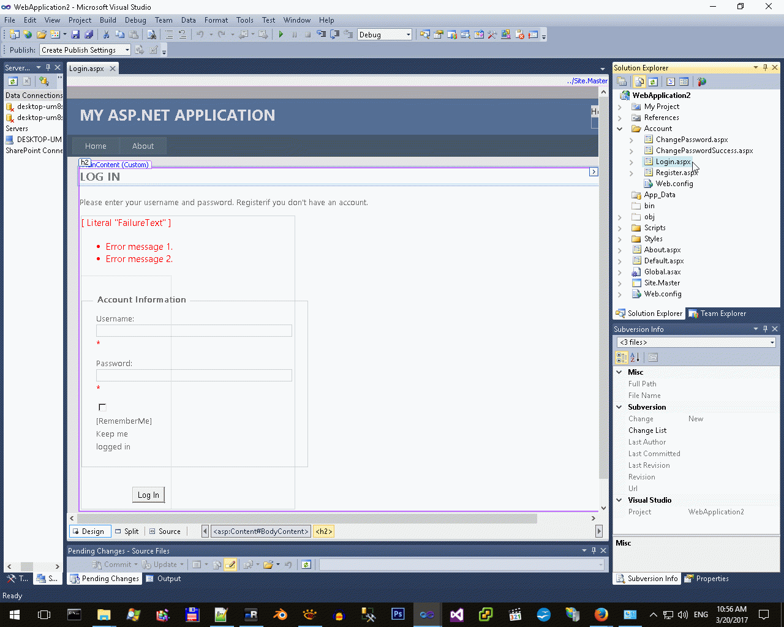Open File Explorer from the taskbar
The height and width of the screenshot is (627, 784).
(x=104, y=614)
